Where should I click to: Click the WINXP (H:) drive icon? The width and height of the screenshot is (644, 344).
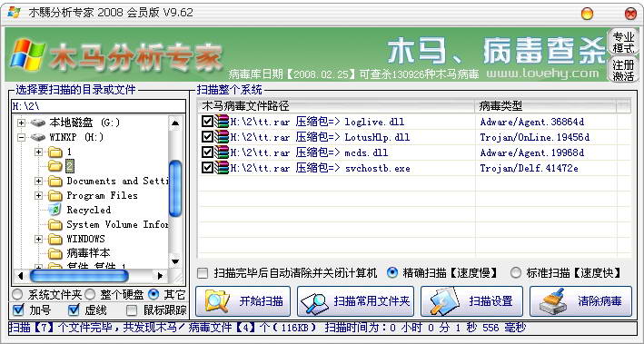click(x=38, y=137)
